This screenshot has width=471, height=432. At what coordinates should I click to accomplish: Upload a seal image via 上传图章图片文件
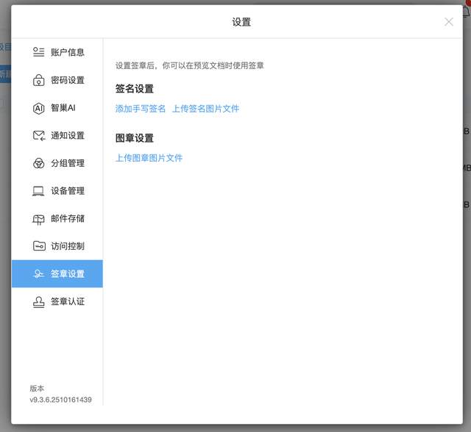click(149, 158)
